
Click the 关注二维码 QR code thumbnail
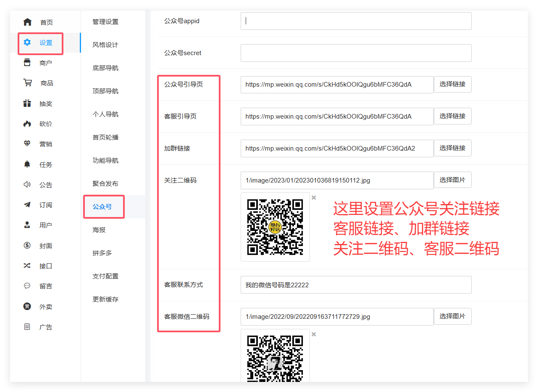pyautogui.click(x=275, y=227)
